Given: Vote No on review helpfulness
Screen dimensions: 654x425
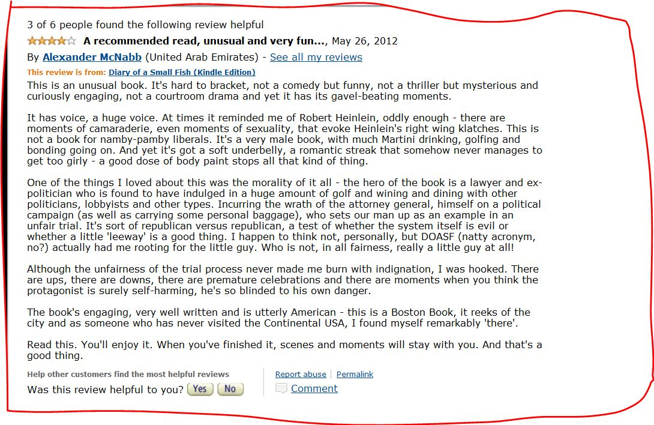Looking at the screenshot, I should point(230,389).
